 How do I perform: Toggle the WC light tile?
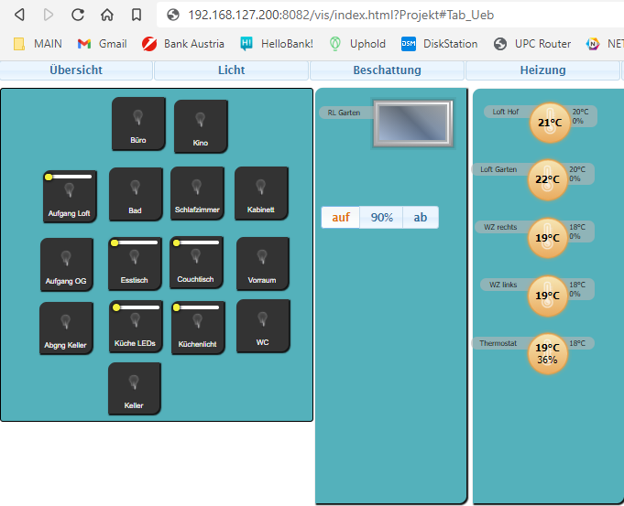[263, 327]
